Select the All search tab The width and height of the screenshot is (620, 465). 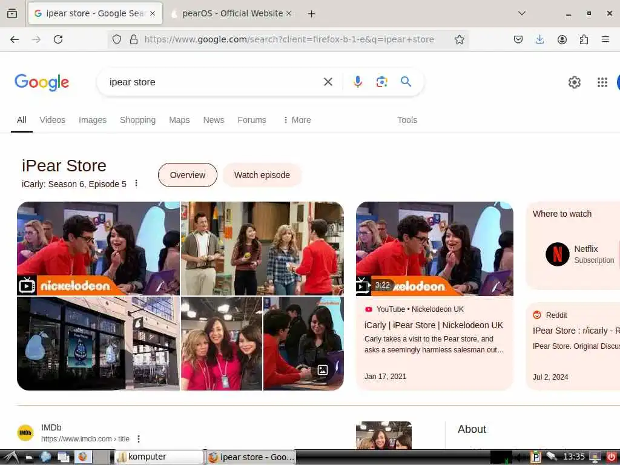coord(22,120)
